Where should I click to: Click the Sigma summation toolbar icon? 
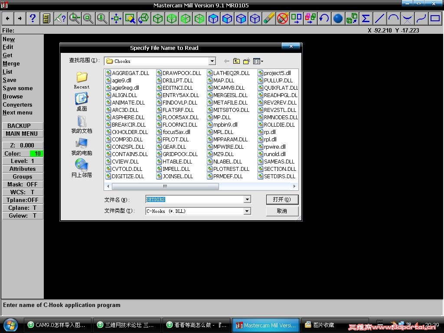click(x=366, y=19)
